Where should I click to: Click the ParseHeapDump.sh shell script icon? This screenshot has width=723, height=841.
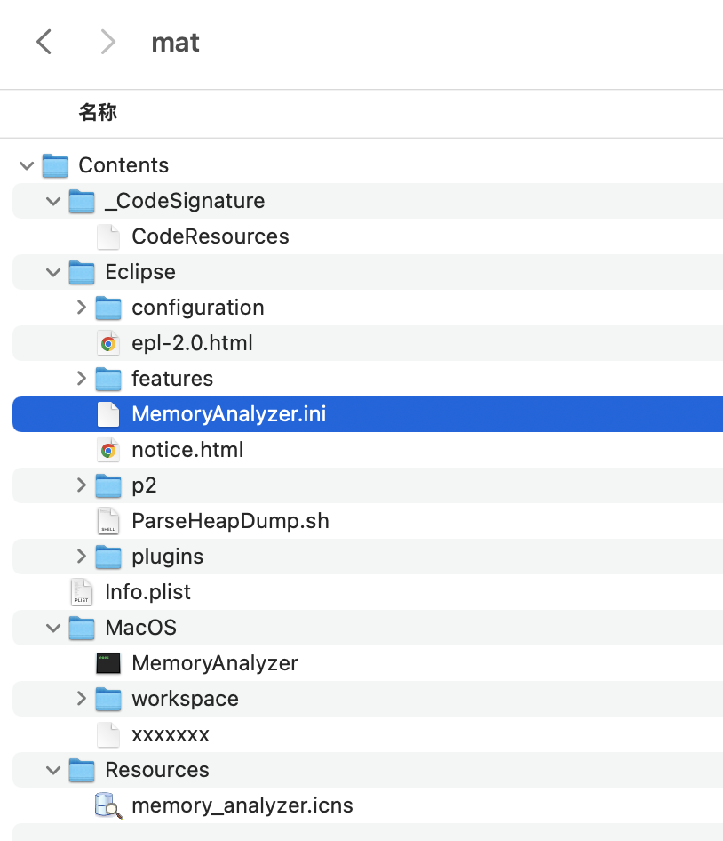[x=108, y=521]
